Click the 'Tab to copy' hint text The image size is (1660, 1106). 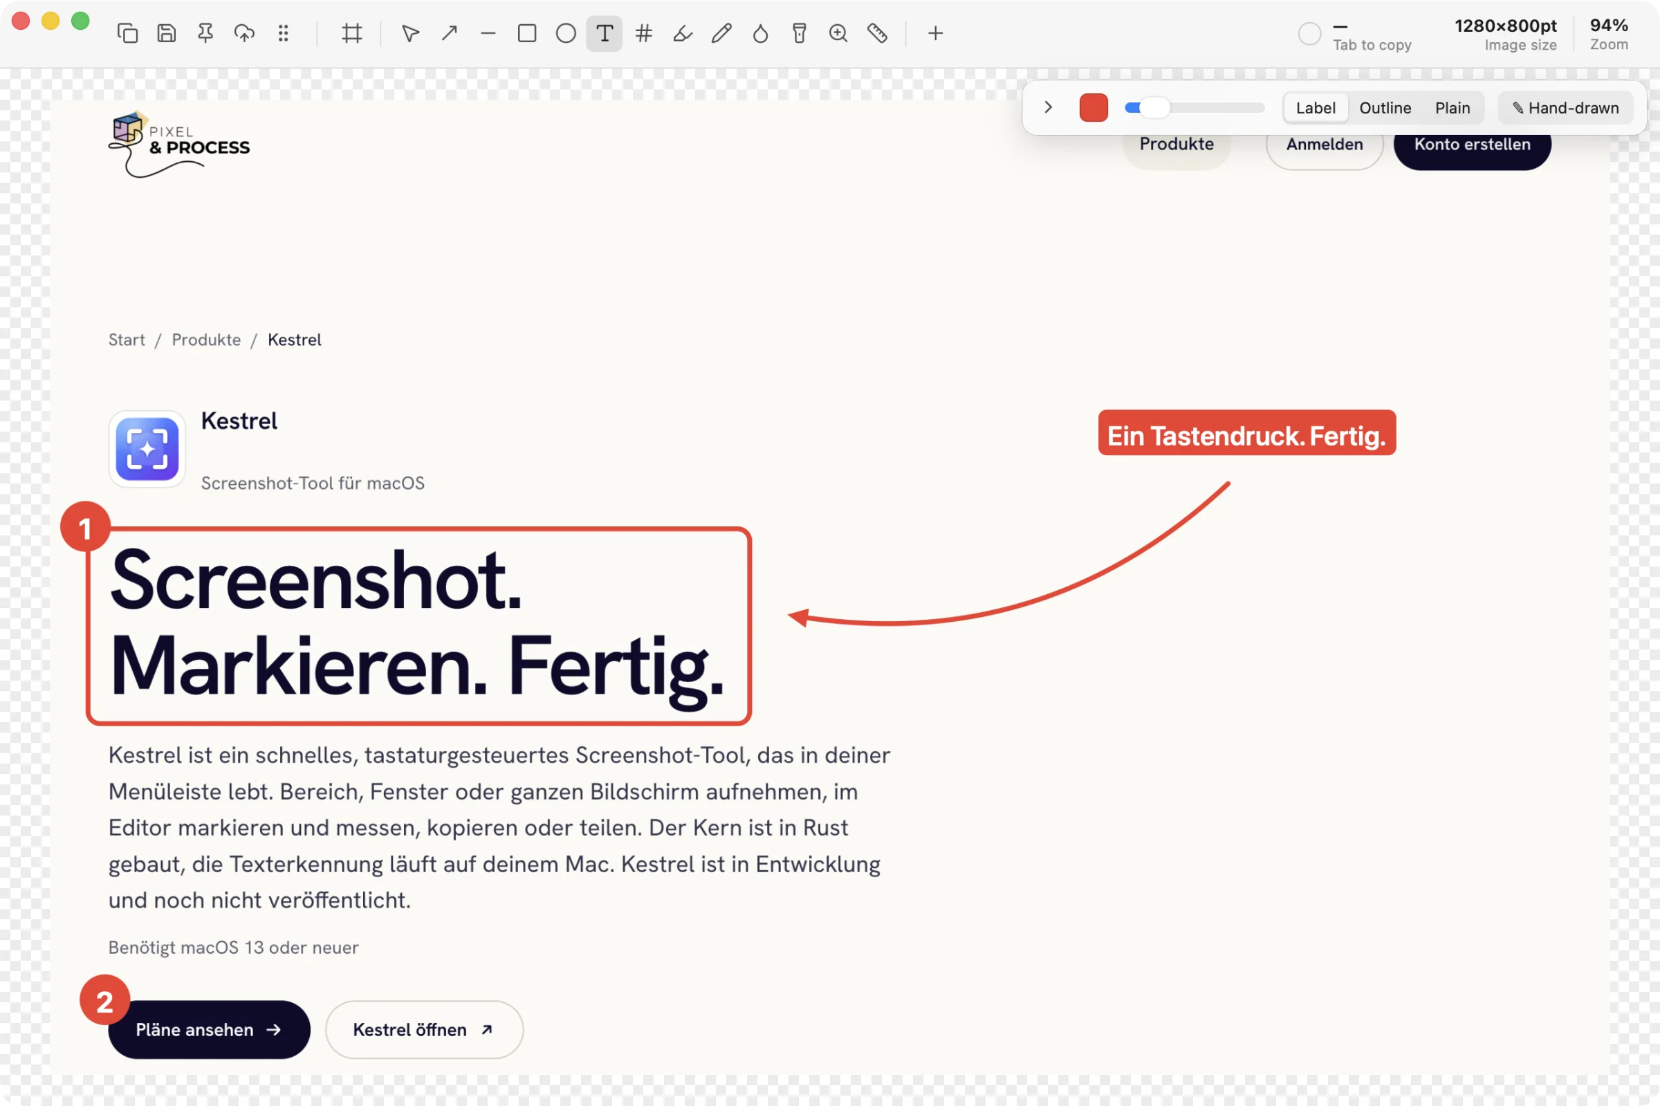click(1372, 45)
